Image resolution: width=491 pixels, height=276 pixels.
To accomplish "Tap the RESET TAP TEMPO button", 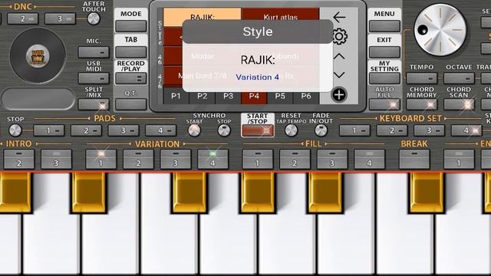I will click(292, 130).
